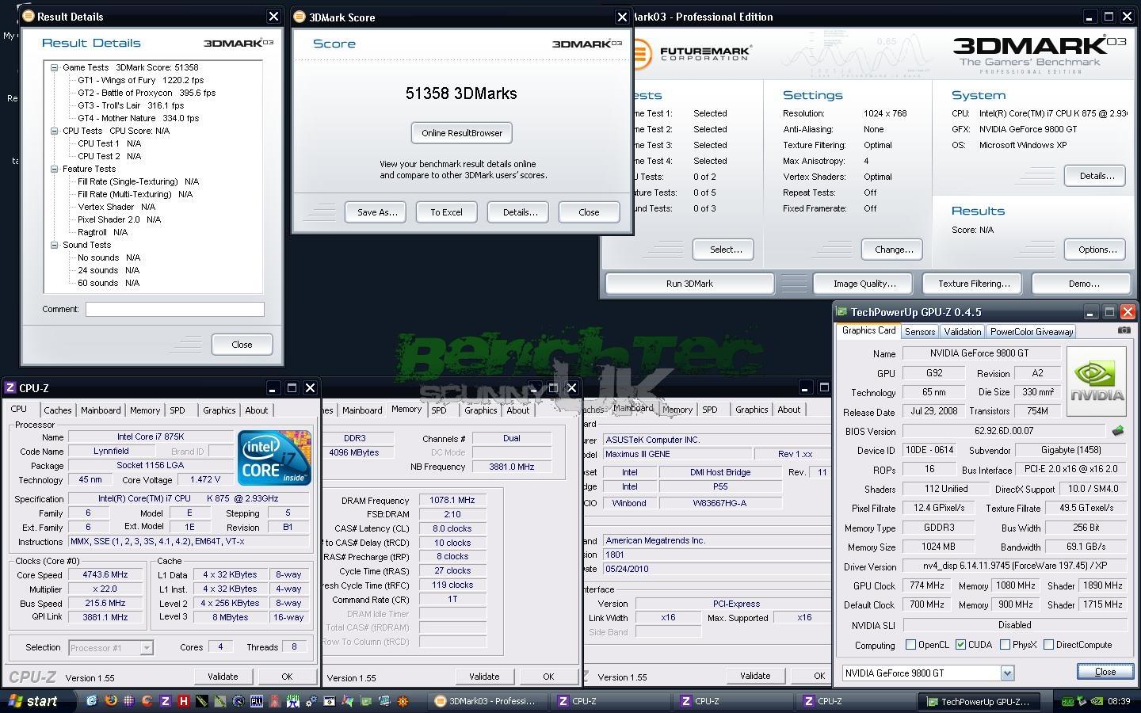Viewport: 1141px width, 713px height.
Task: Click the taskbar clock showing 08:39
Action: click(x=1119, y=701)
